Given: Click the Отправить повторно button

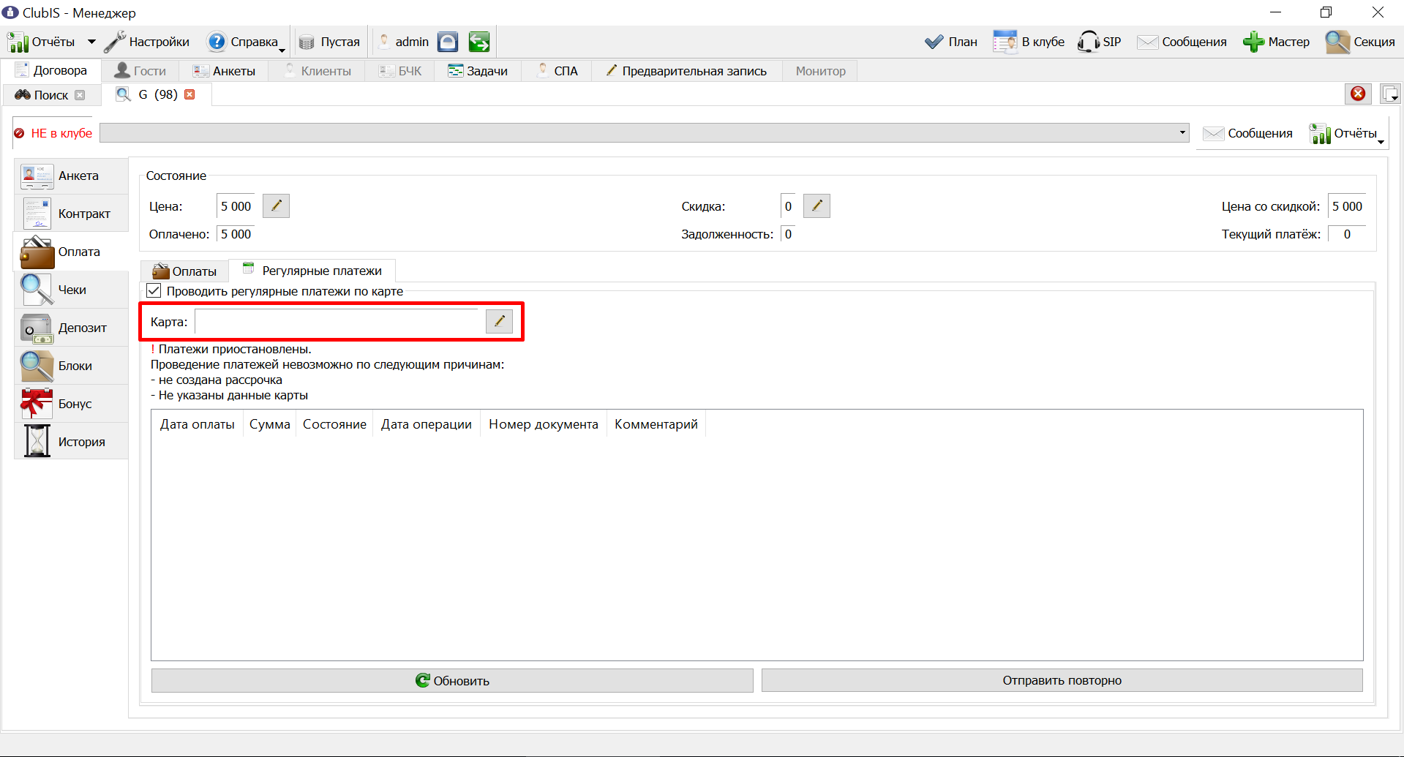Looking at the screenshot, I should point(1062,680).
